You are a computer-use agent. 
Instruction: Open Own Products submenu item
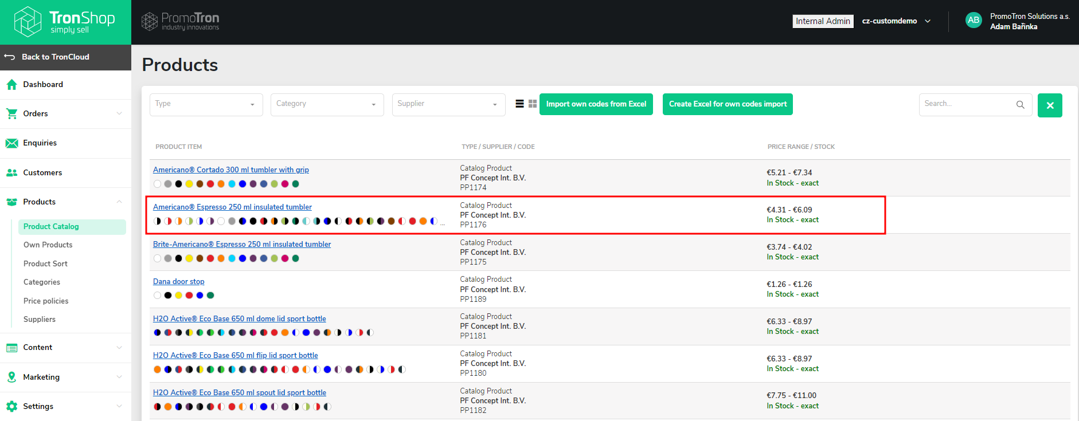[x=48, y=245]
